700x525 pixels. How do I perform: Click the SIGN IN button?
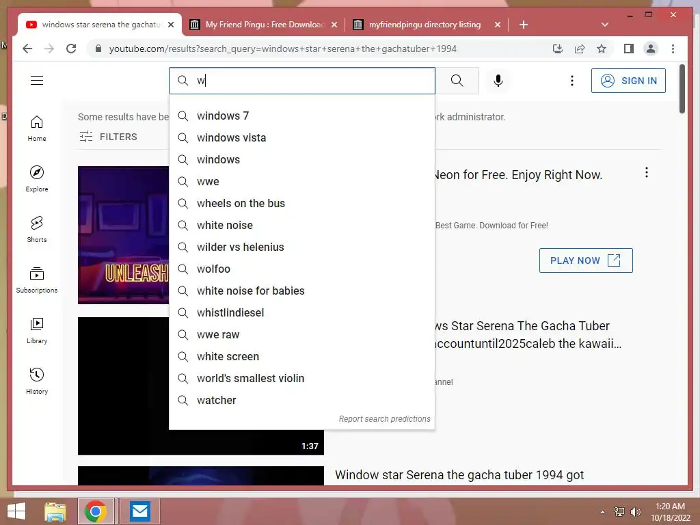point(628,81)
